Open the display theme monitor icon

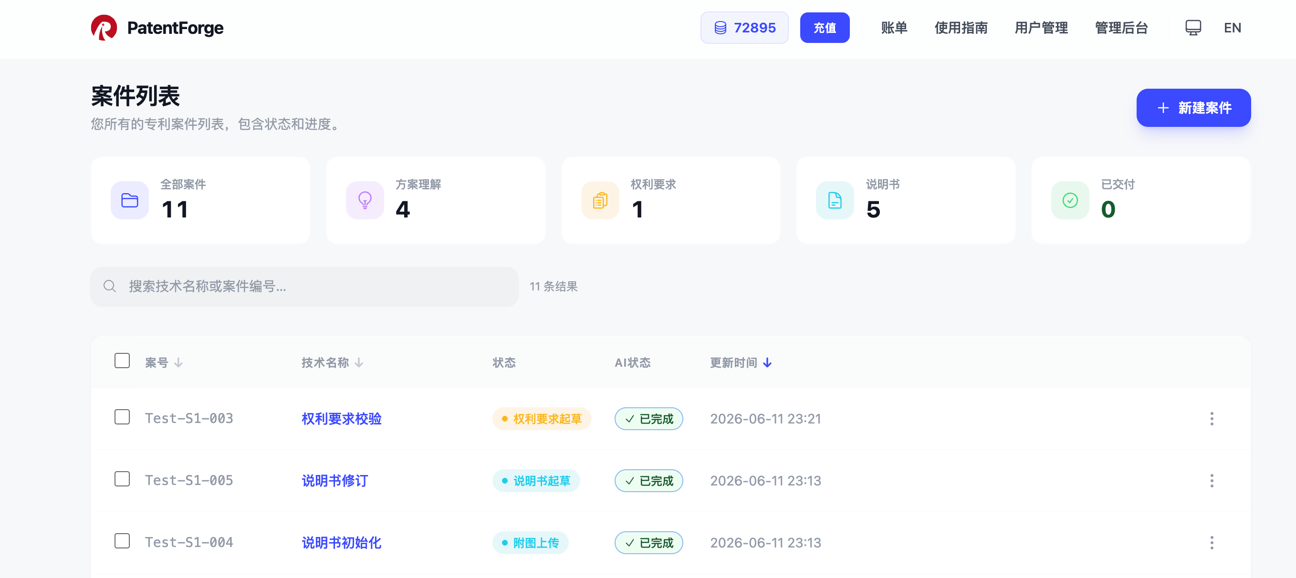1193,28
